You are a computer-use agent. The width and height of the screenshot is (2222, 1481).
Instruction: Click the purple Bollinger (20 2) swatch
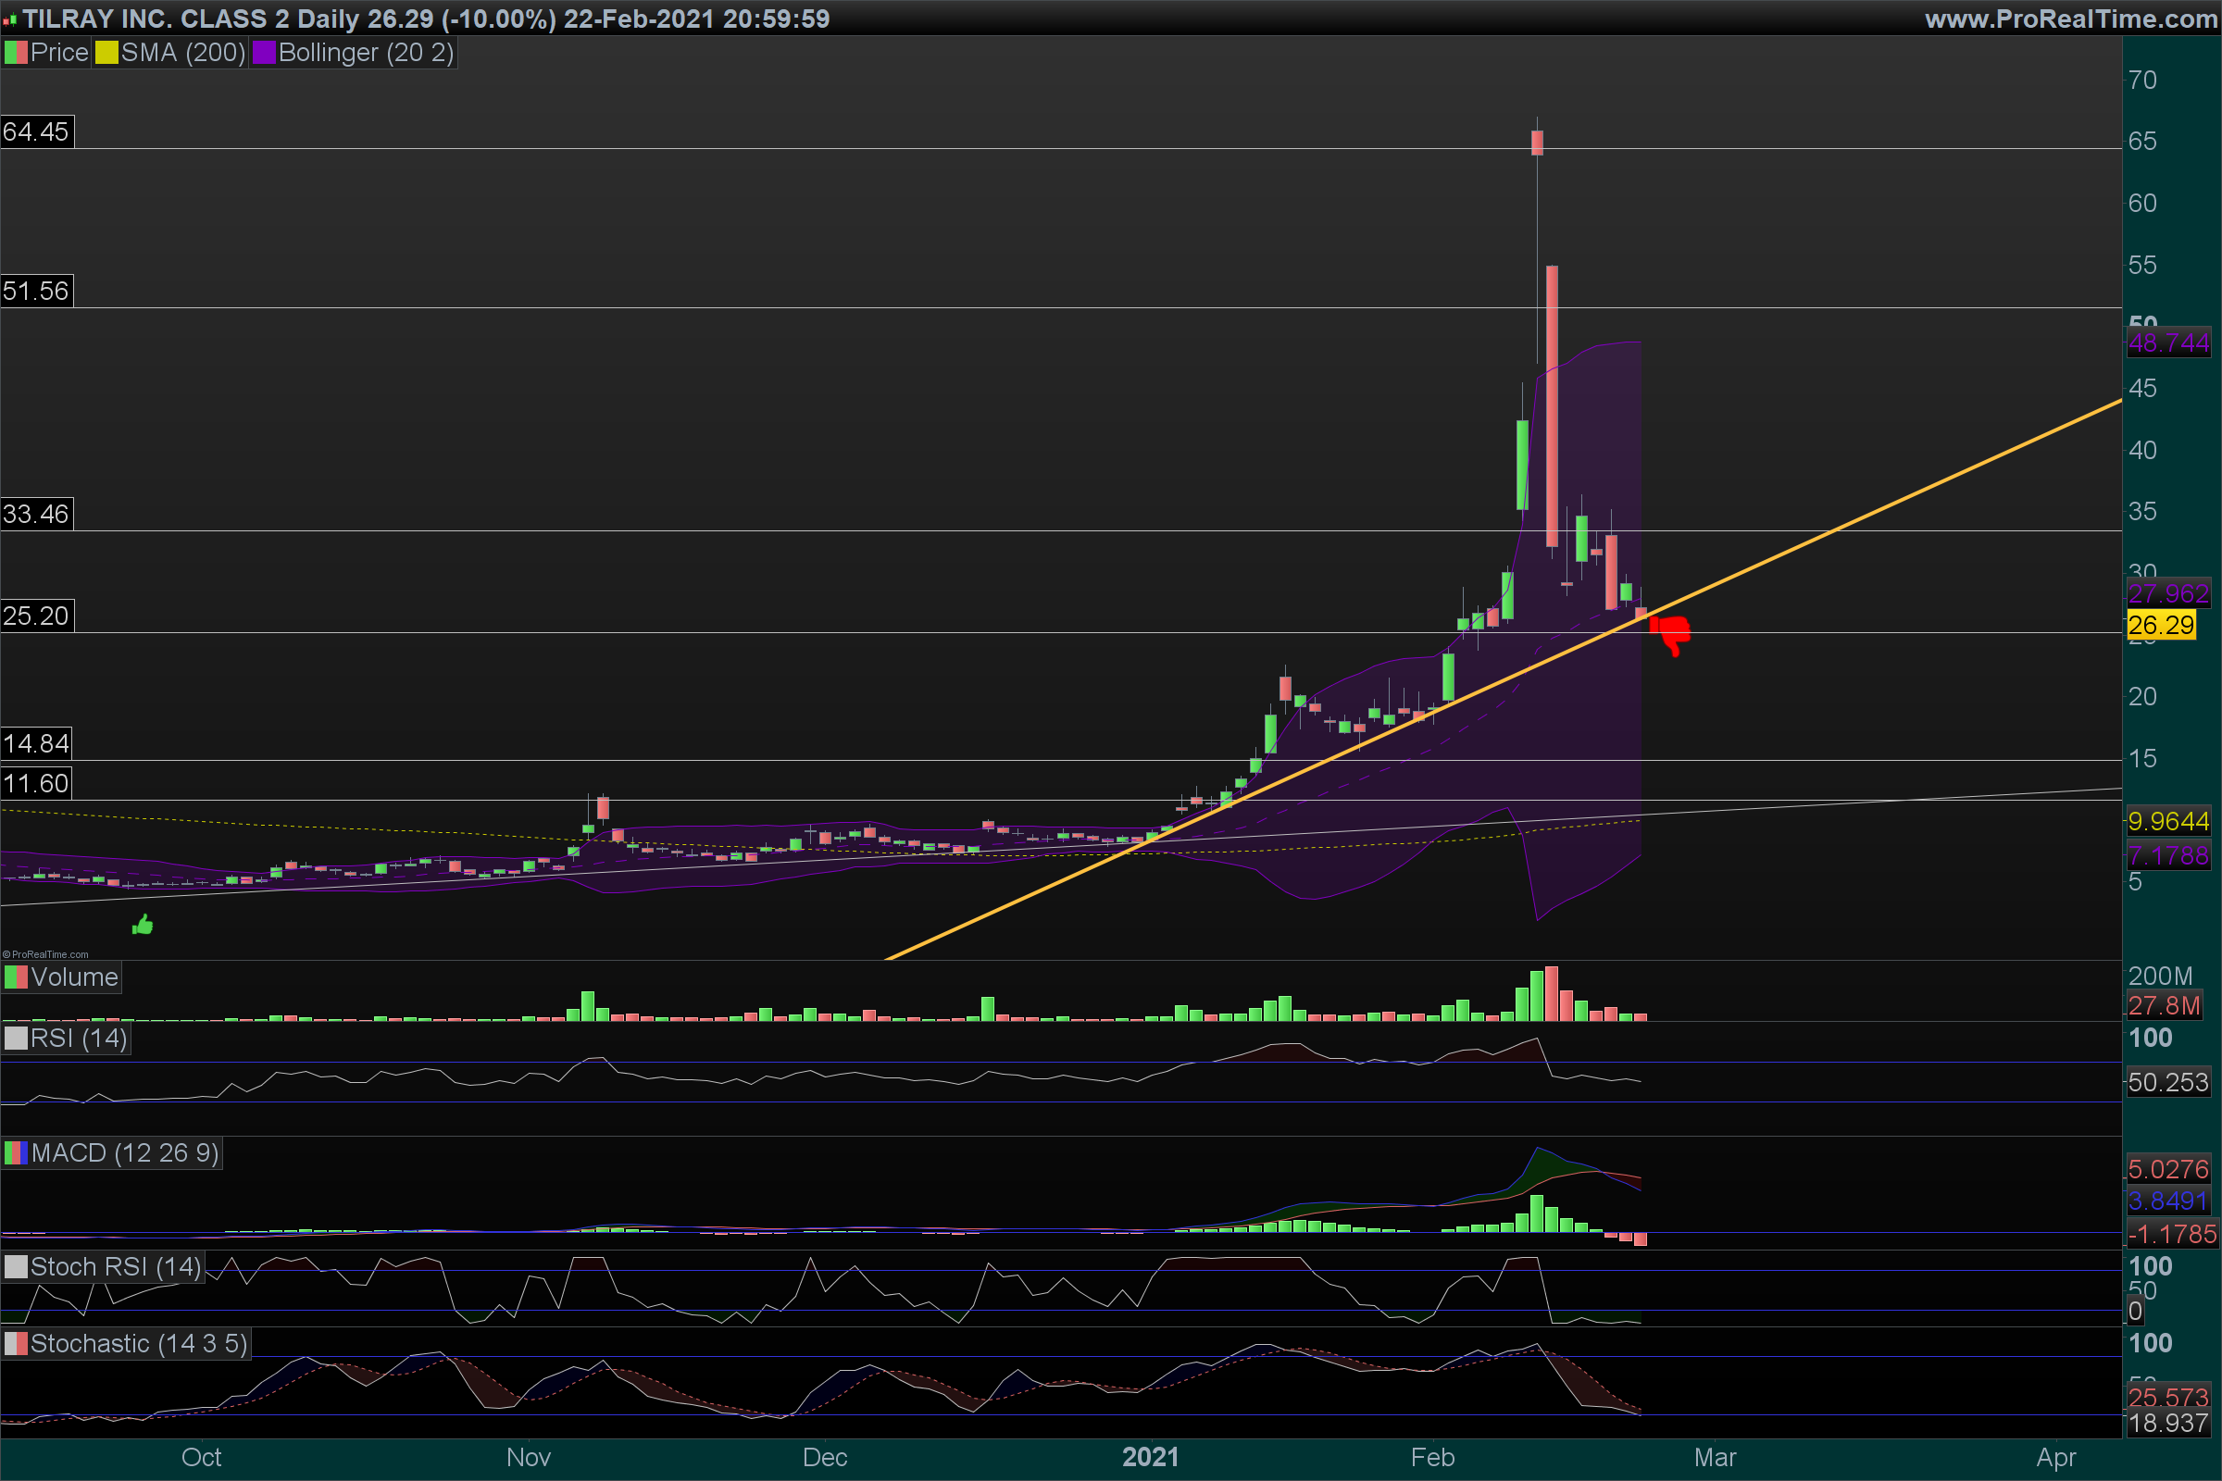264,53
